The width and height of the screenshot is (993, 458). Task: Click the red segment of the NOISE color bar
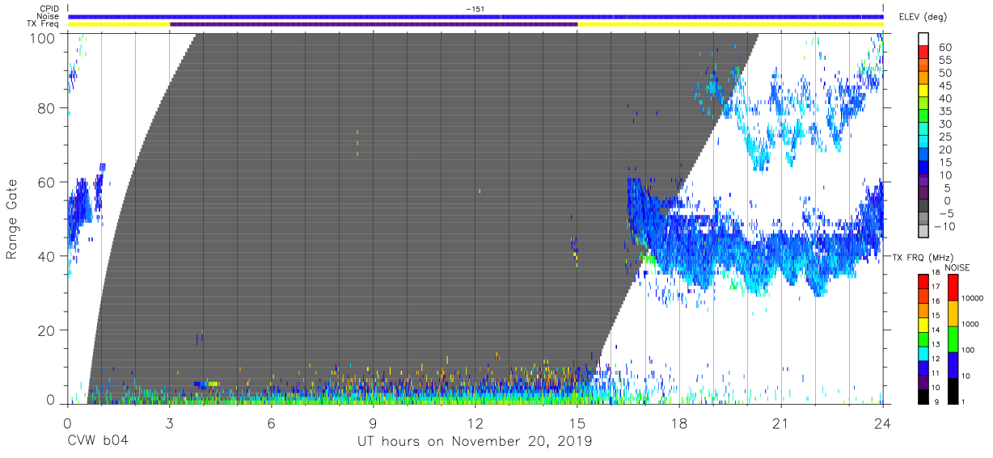click(x=953, y=288)
